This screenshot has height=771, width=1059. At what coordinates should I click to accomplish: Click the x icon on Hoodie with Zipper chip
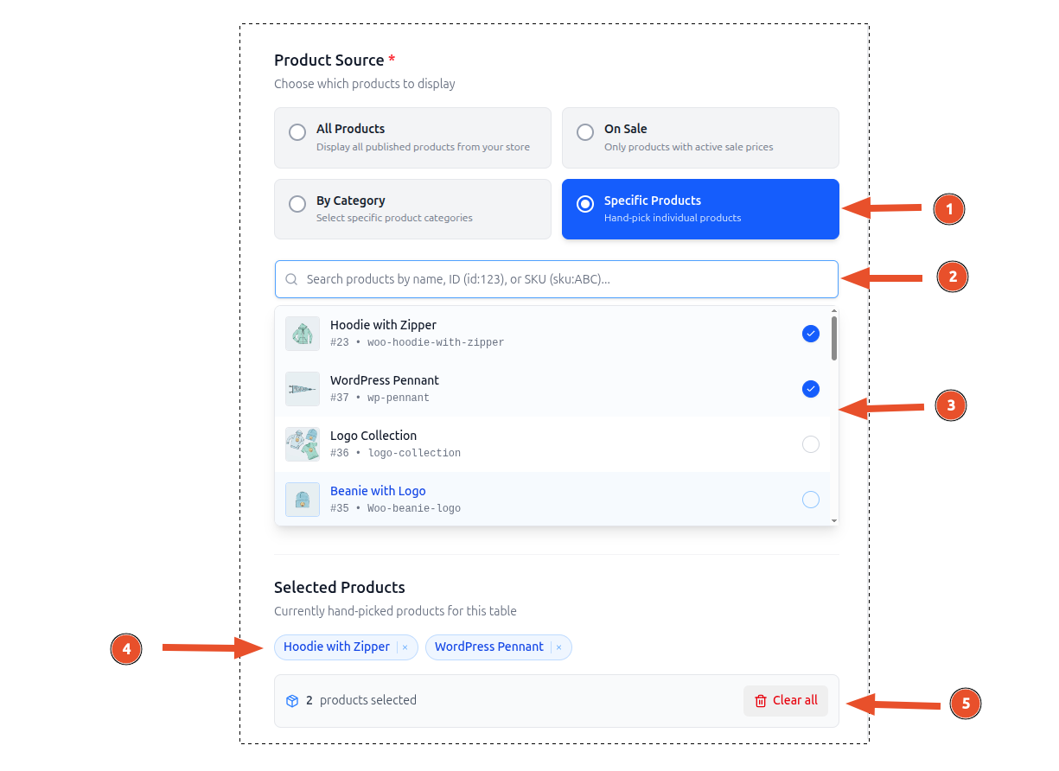[x=404, y=647]
